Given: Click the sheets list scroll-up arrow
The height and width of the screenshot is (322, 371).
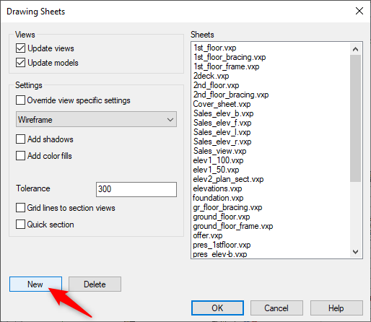Looking at the screenshot, I should (355, 49).
